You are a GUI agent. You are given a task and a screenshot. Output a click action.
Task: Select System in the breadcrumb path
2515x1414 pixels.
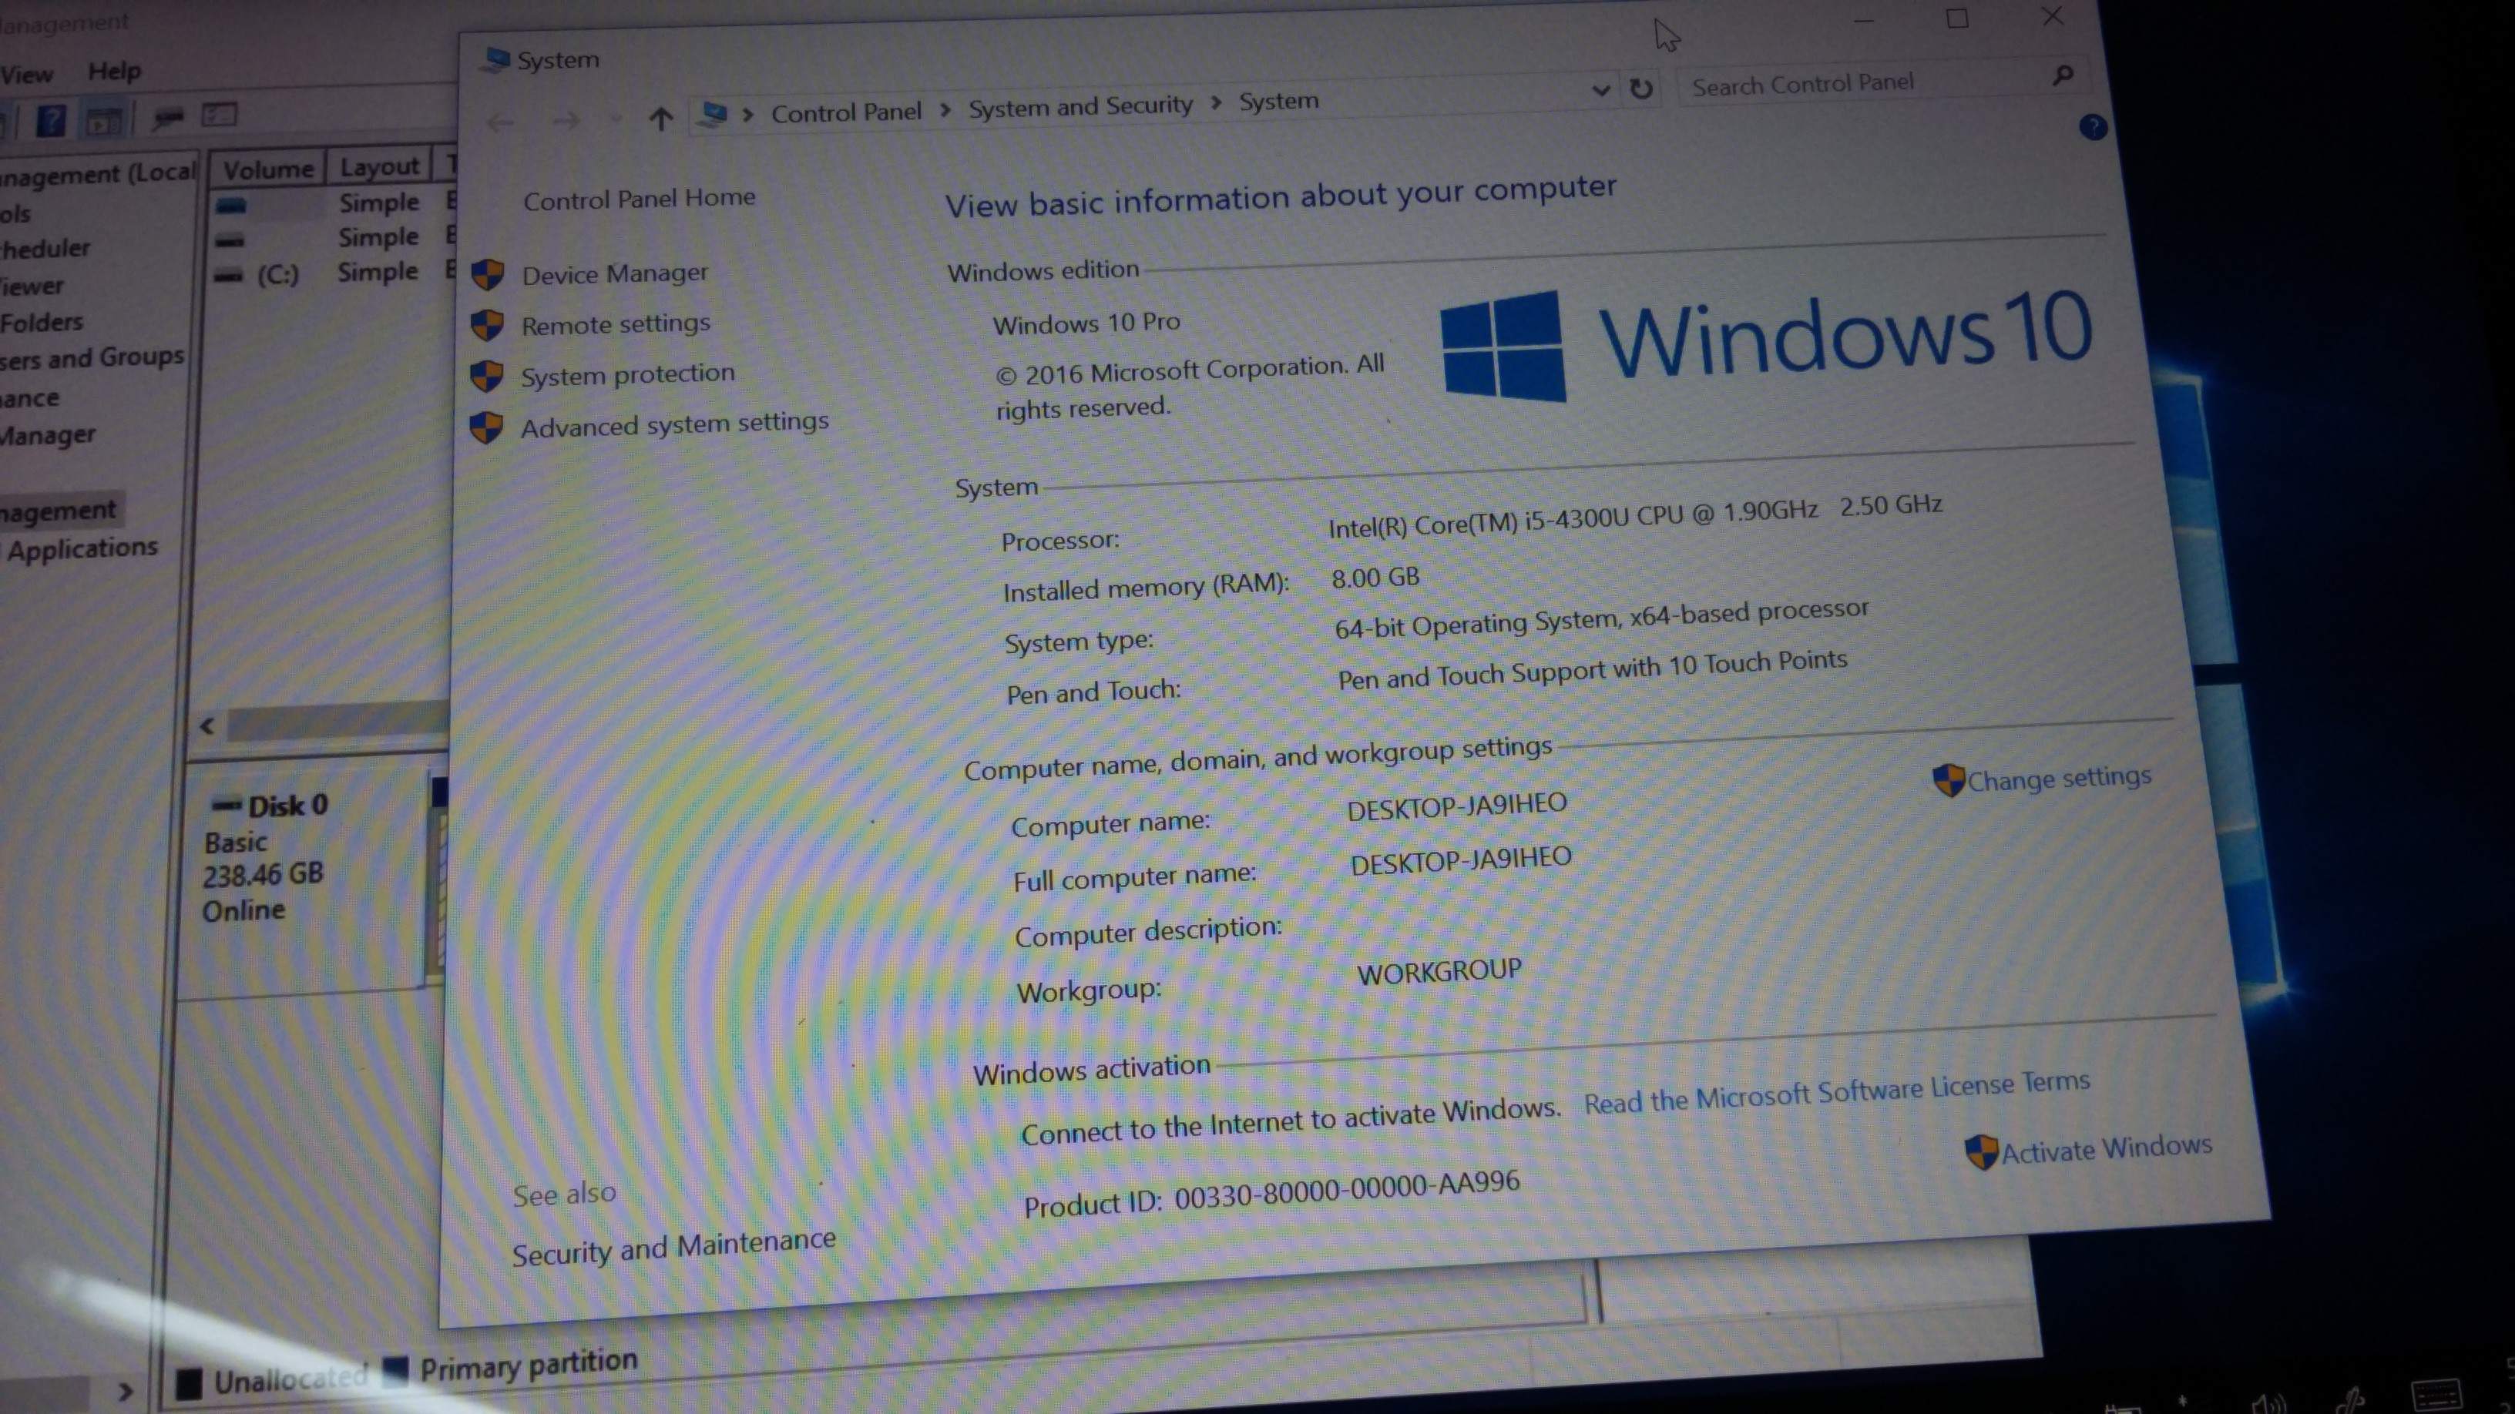click(x=1278, y=101)
